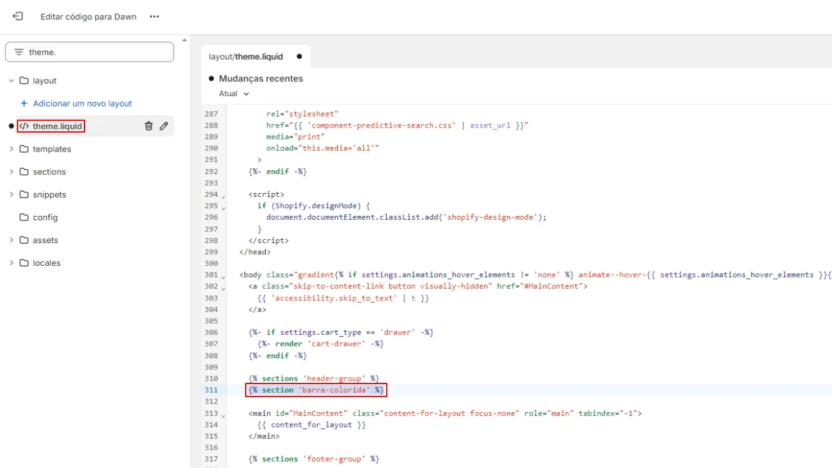
Task: Click the assets folder icon
Action: pos(24,240)
